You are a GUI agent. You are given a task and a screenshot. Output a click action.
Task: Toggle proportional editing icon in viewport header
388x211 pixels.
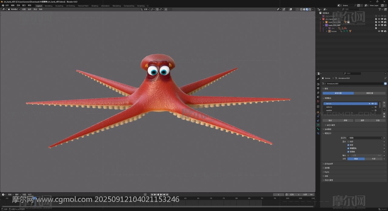(x=166, y=9)
